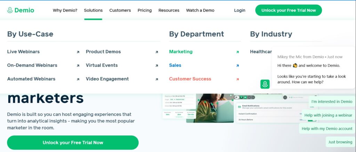Open the Automated Webinars link
The width and height of the screenshot is (356, 152).
coord(31,79)
